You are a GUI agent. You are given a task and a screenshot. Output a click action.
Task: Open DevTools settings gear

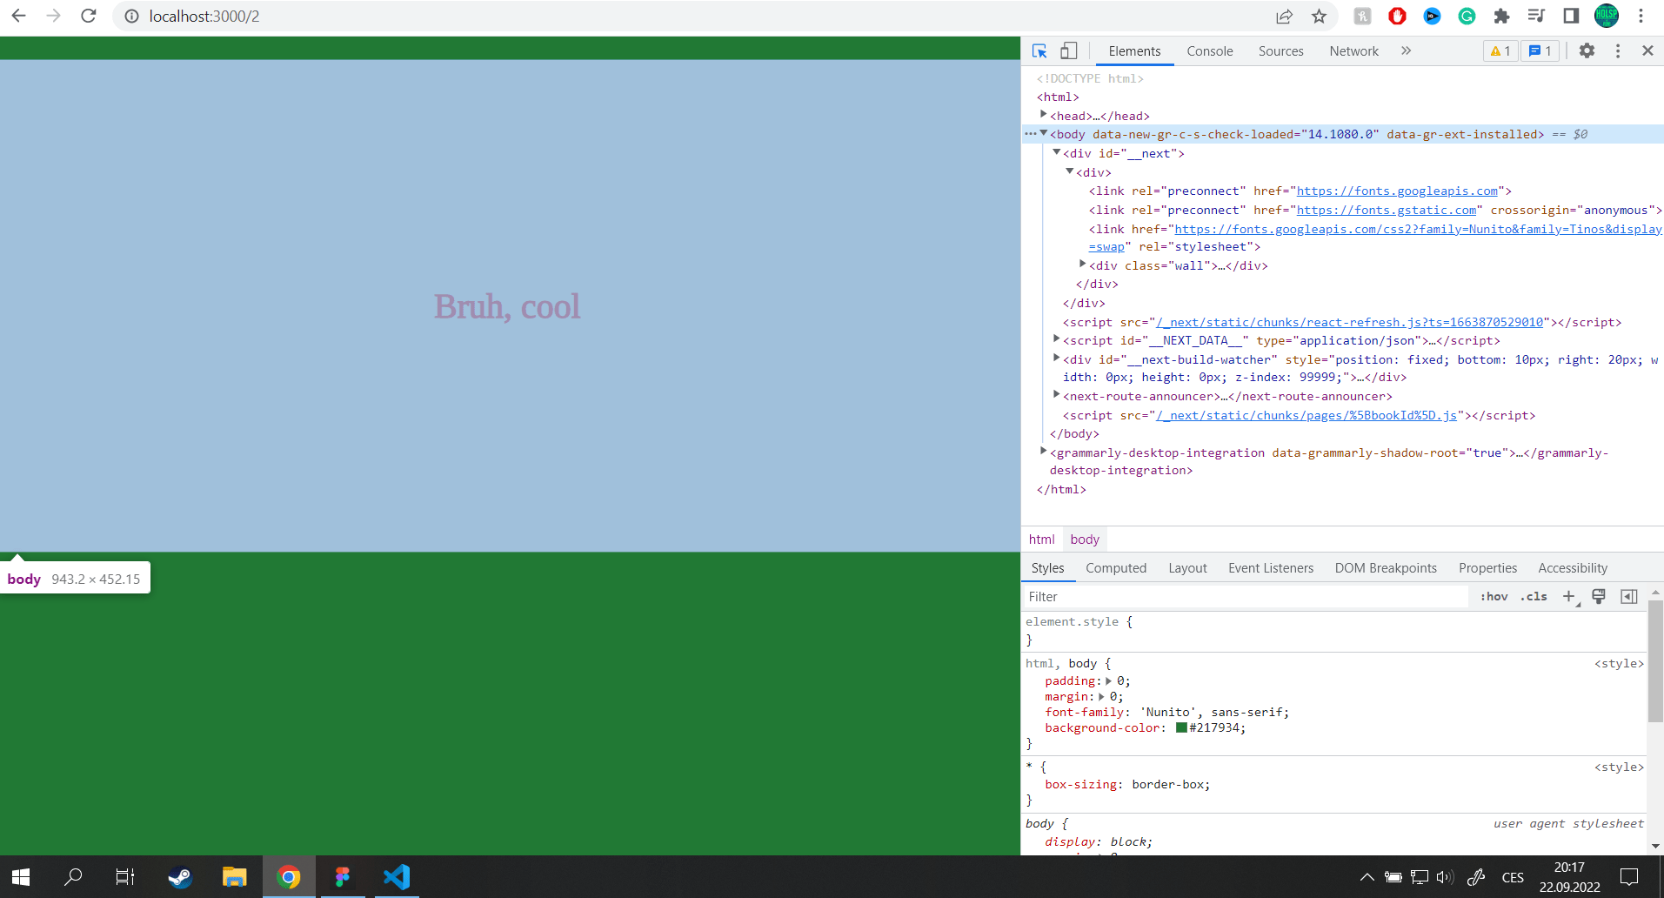pyautogui.click(x=1587, y=51)
